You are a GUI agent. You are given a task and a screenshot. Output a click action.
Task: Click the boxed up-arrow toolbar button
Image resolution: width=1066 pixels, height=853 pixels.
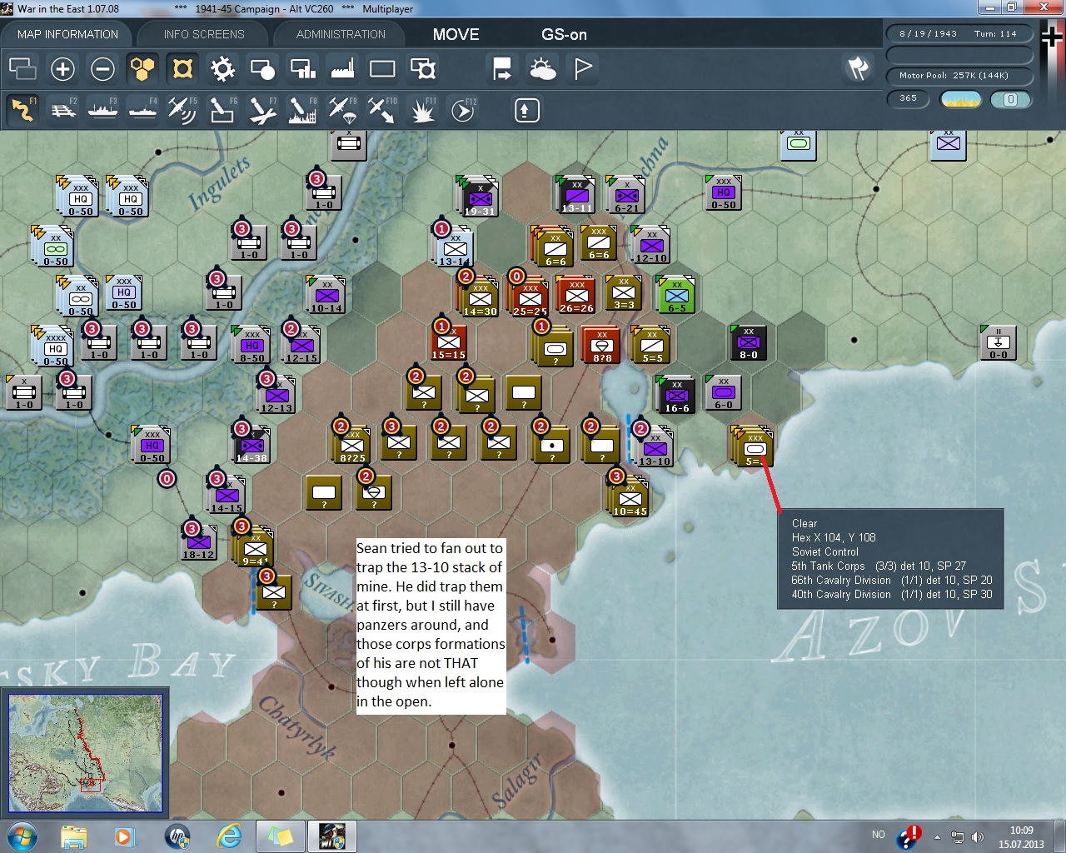pos(526,110)
